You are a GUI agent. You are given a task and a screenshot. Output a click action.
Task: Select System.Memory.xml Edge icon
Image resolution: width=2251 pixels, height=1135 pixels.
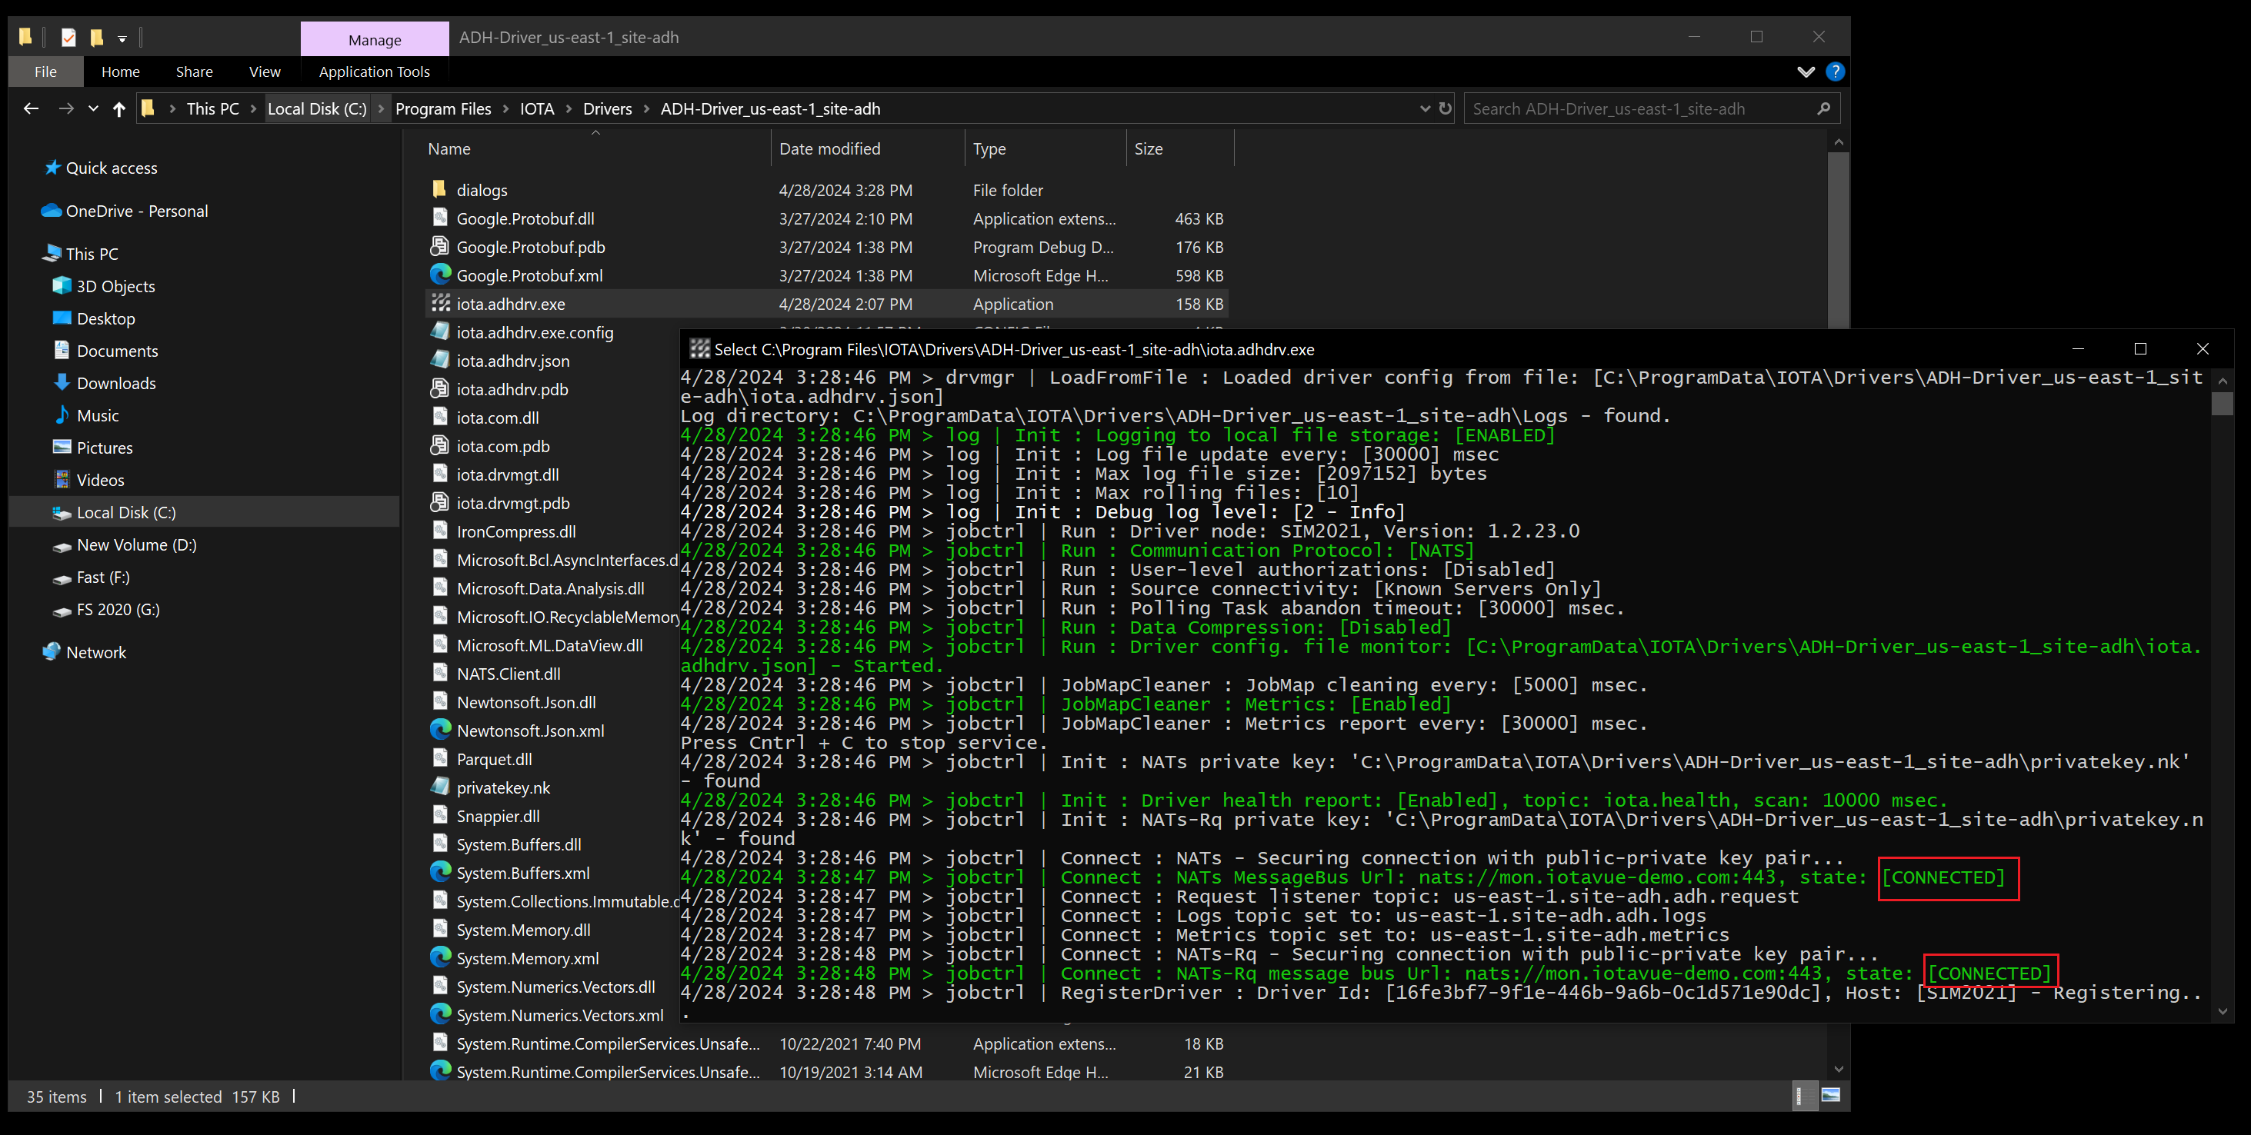point(440,957)
